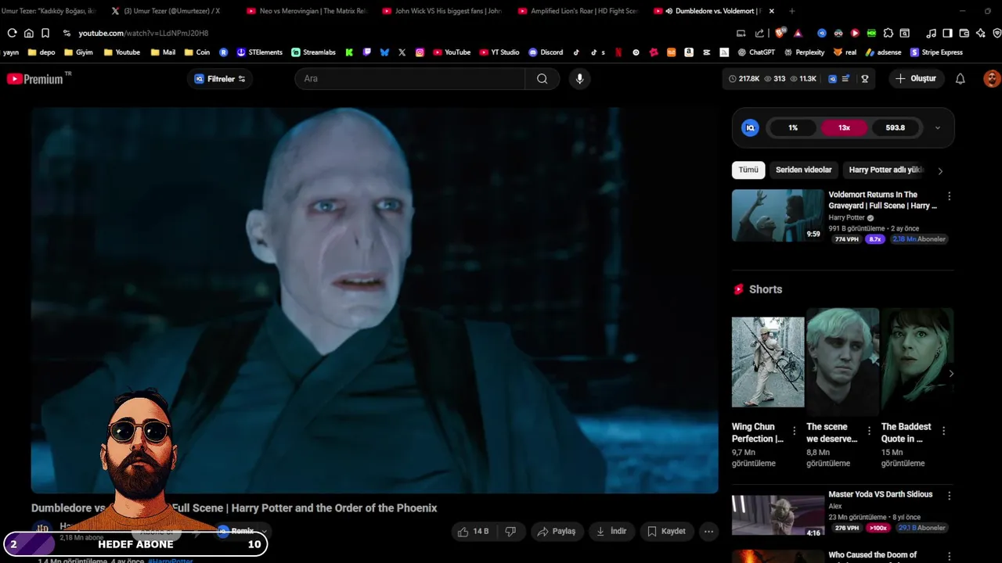Open the Netflix bookmark icon
The height and width of the screenshot is (563, 1002).
(x=618, y=52)
